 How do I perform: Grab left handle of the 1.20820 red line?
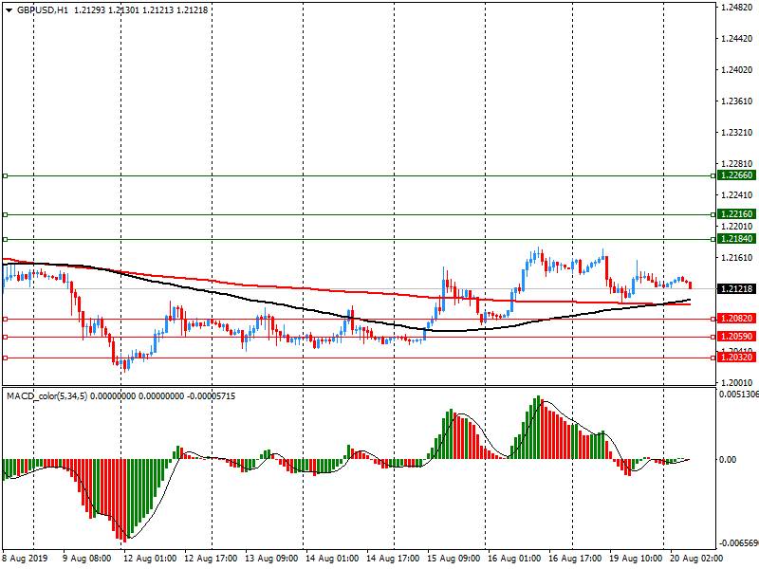coord(6,320)
